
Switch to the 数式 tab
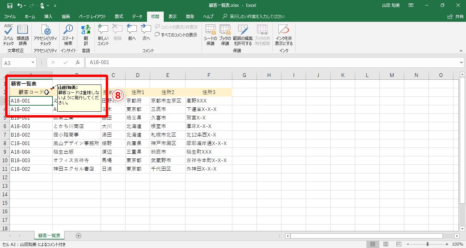[x=119, y=16]
